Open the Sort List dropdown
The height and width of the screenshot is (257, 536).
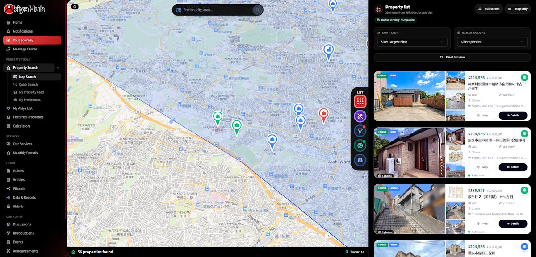point(412,42)
